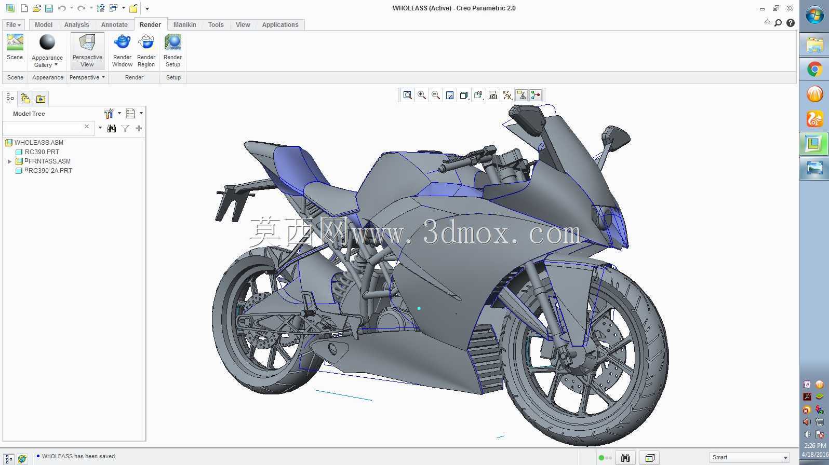Toggle Perspective View on the ribbon

[87, 50]
